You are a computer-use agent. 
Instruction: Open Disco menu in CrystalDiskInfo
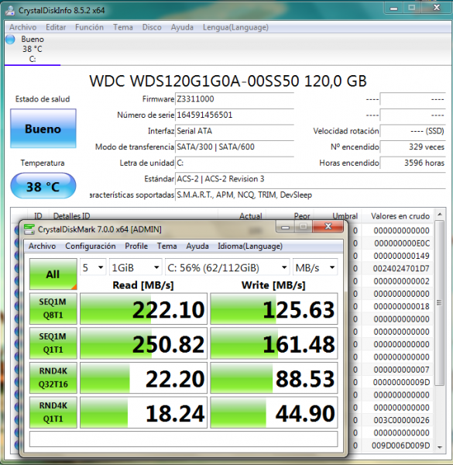152,27
